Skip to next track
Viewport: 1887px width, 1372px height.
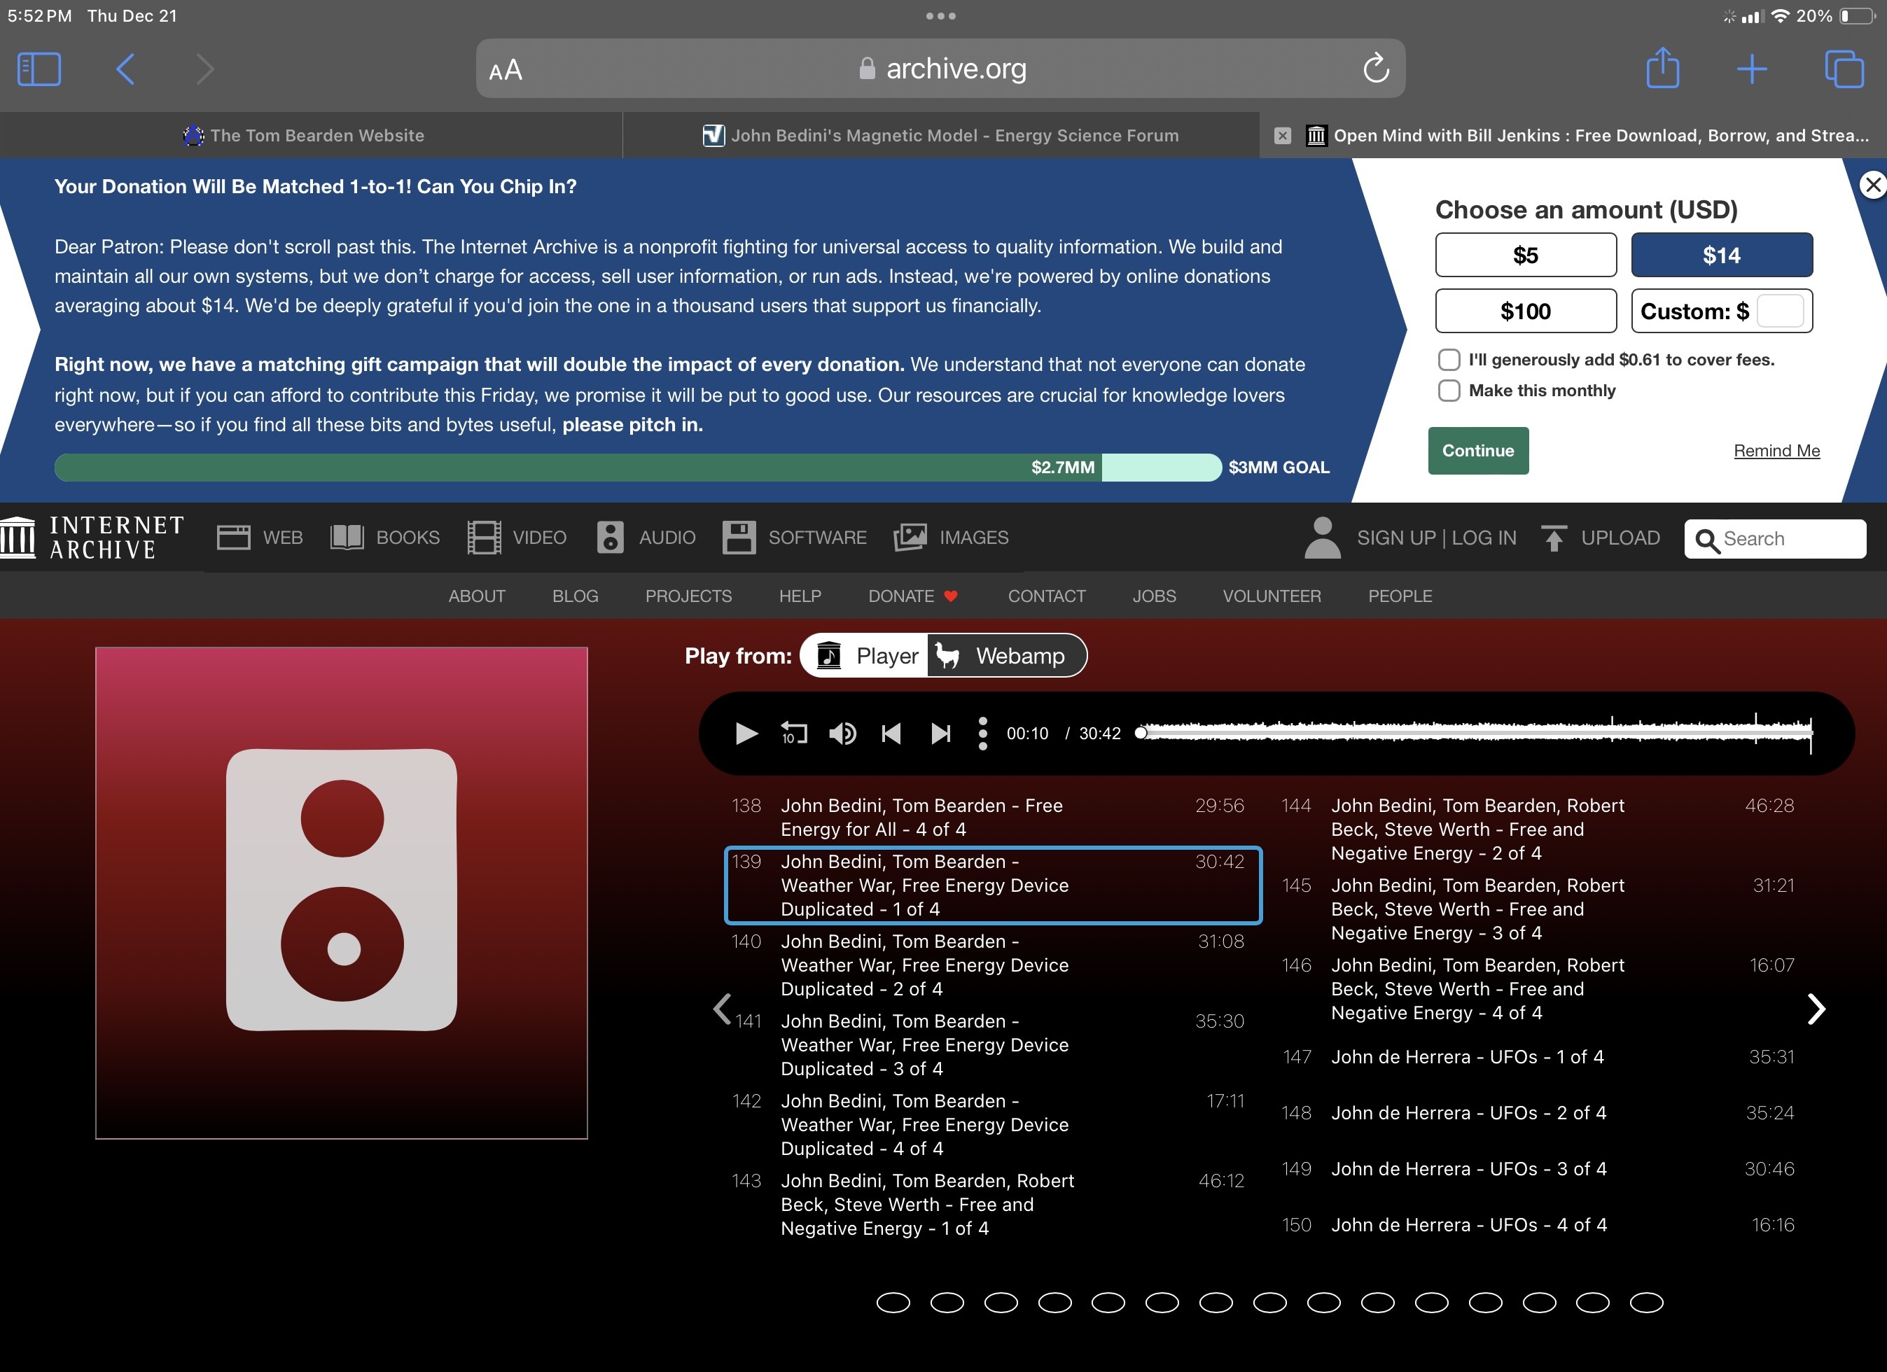point(940,733)
